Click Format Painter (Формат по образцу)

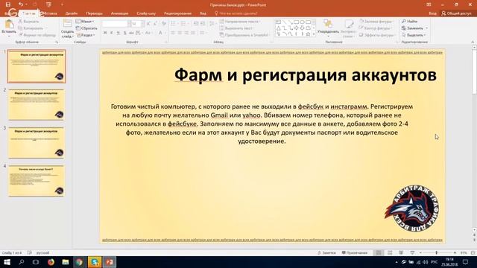coord(37,35)
